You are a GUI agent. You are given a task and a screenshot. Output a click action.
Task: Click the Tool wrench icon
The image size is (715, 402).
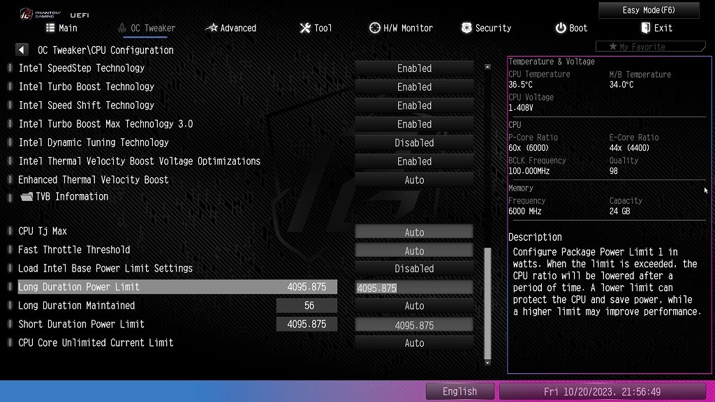305,28
